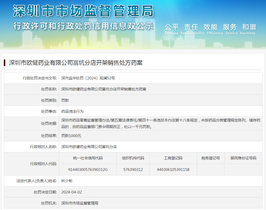Click the 和谐 Harmony slogan text
Image resolution: width=266 pixels, height=210 pixels.
[248, 29]
